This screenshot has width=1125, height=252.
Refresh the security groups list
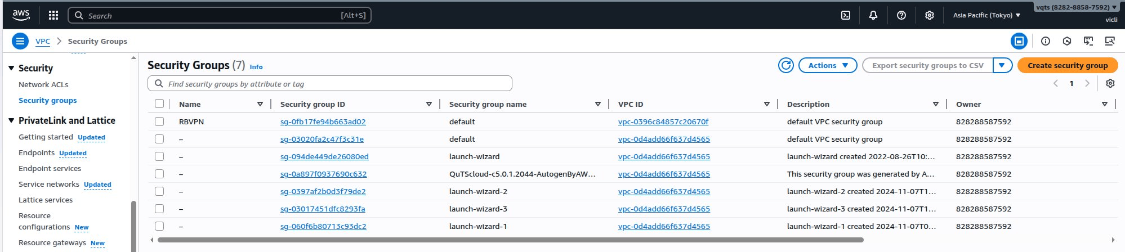[x=785, y=65]
